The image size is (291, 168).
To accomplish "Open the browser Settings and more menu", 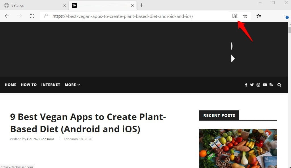I will pyautogui.click(x=285, y=16).
